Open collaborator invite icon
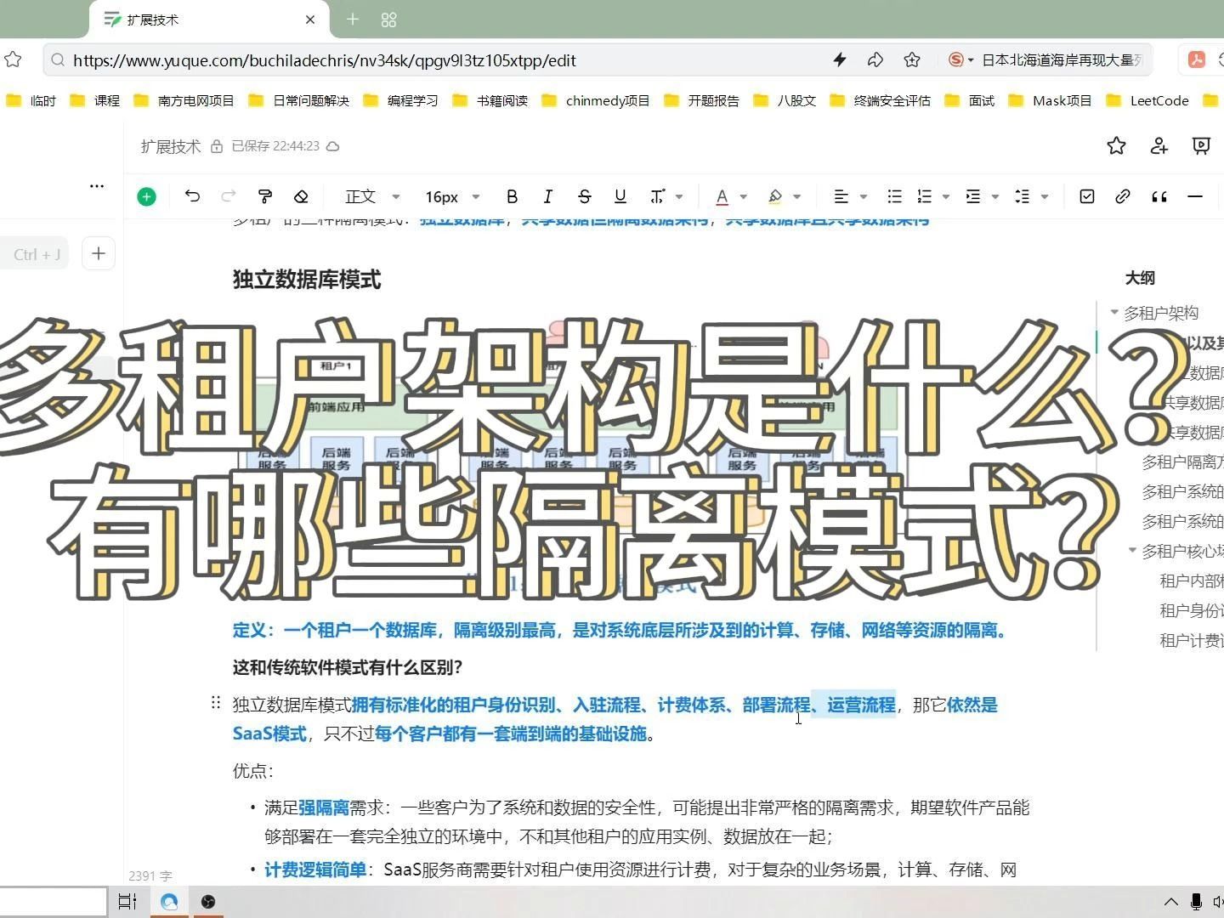Screen dimensions: 1224x918 [1159, 146]
